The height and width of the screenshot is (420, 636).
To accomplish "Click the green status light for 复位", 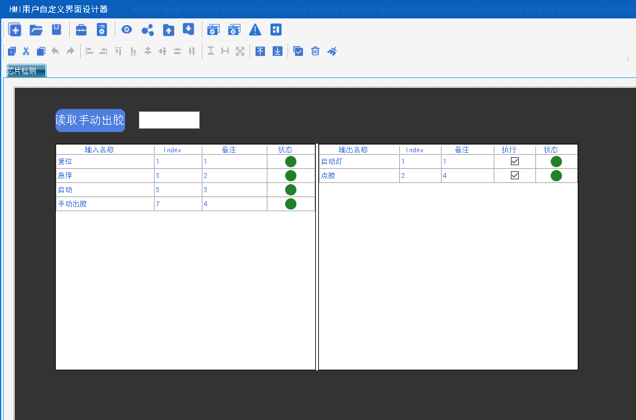I will 291,161.
